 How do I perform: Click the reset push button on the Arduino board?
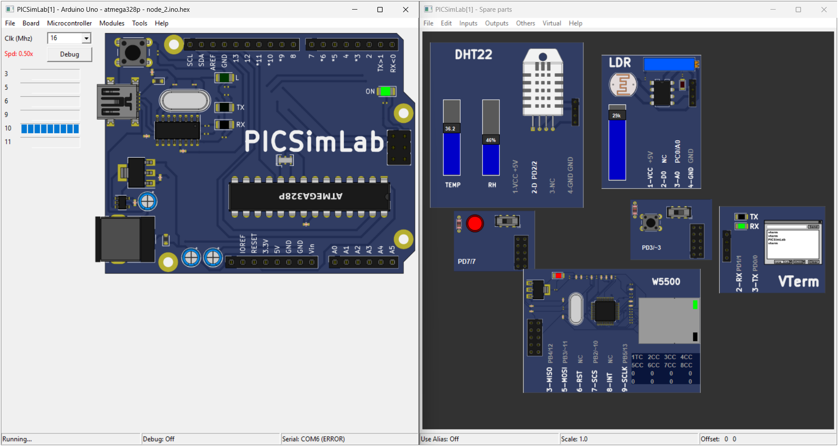point(133,52)
